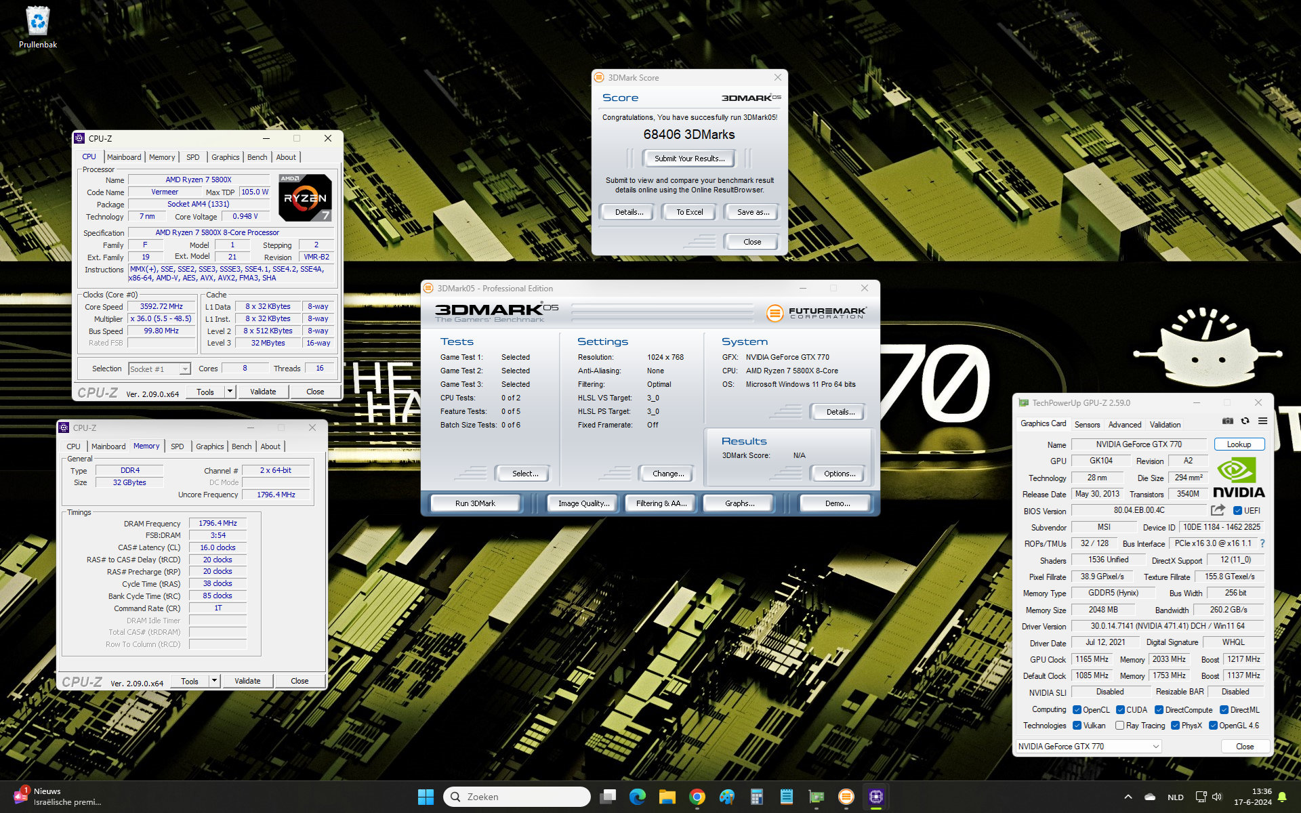The image size is (1301, 813).
Task: Open the Validation tab in GPU-Z
Action: click(x=1165, y=425)
